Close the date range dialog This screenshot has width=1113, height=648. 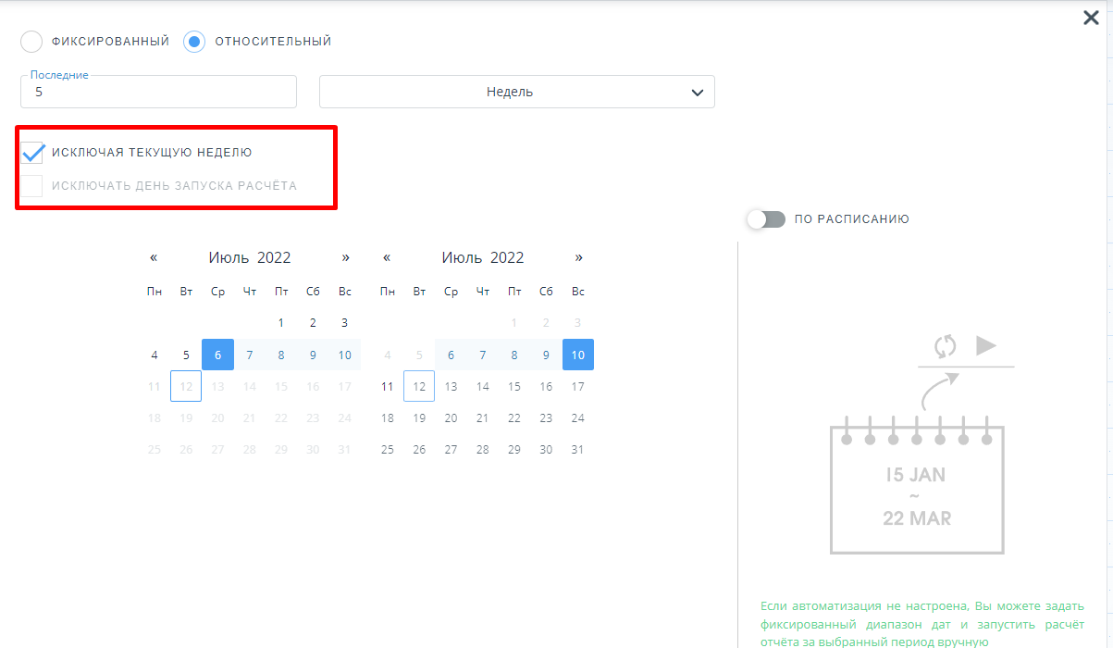tap(1091, 18)
